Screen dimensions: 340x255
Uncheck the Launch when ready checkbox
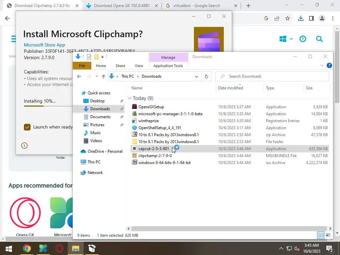(27, 127)
